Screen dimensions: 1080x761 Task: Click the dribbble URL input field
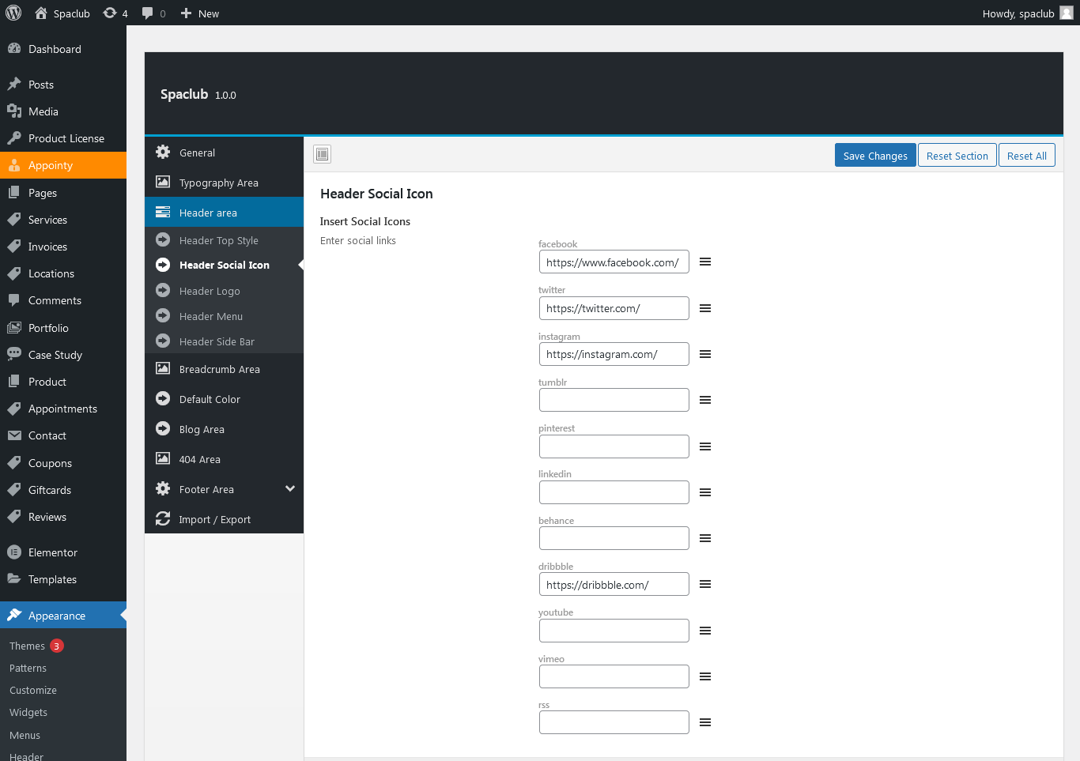click(x=614, y=584)
